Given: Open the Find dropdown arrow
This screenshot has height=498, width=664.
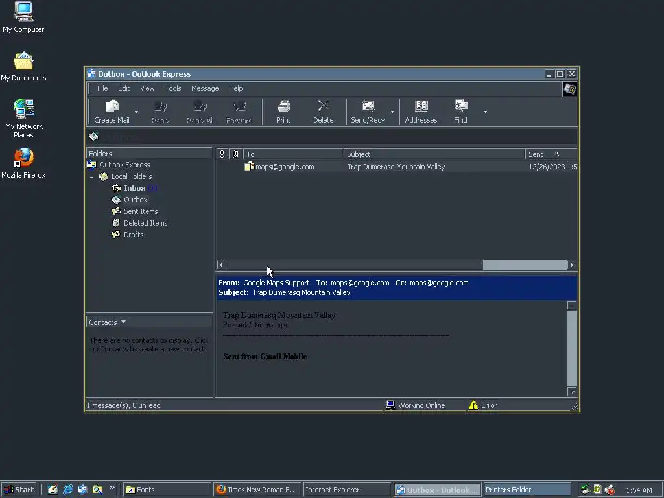Looking at the screenshot, I should tap(485, 112).
